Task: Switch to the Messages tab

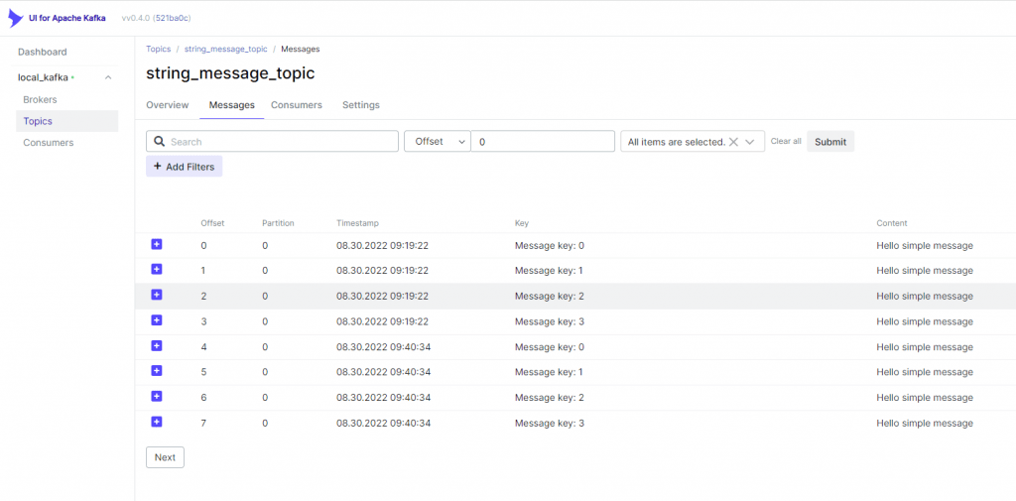Action: point(232,105)
